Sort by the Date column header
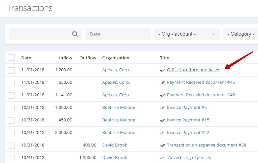 (x=26, y=58)
